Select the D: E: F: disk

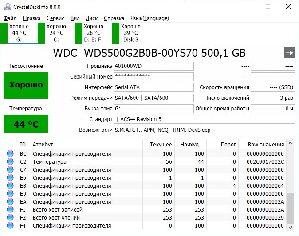pyautogui.click(x=93, y=33)
